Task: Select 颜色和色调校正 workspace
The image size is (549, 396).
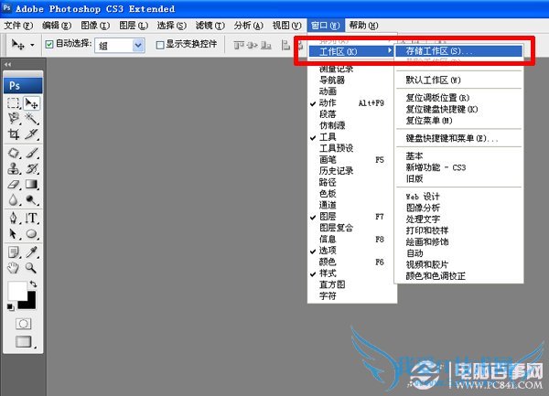Action: pos(458,276)
